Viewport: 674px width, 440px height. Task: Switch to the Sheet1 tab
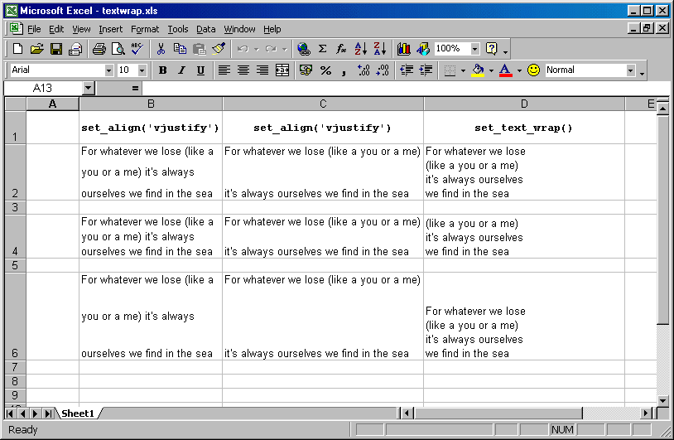78,413
